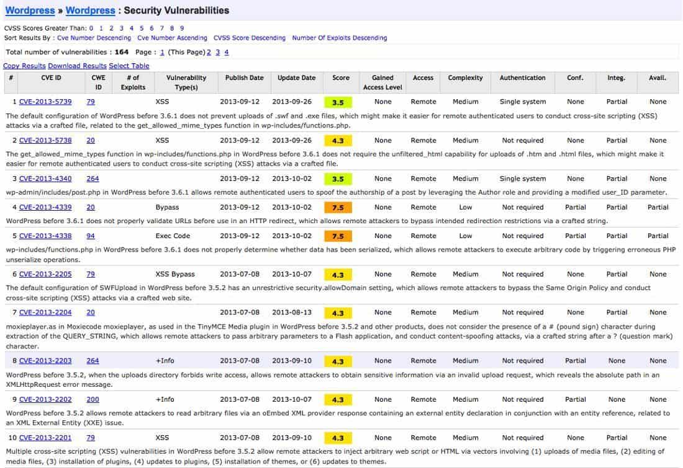The height and width of the screenshot is (468, 683).
Task: Click the total vulnerabilities count 164
Action: pyautogui.click(x=122, y=52)
